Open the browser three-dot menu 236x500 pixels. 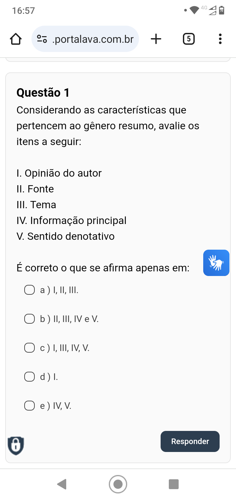tap(220, 39)
